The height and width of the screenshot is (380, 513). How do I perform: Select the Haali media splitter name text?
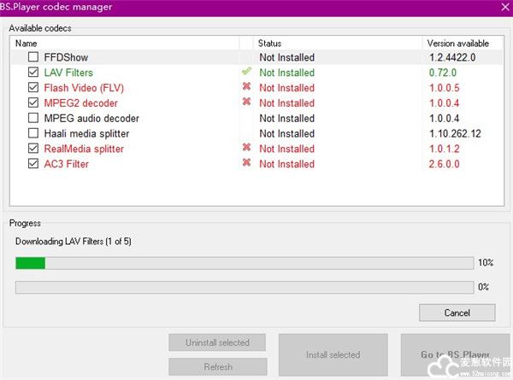(86, 133)
